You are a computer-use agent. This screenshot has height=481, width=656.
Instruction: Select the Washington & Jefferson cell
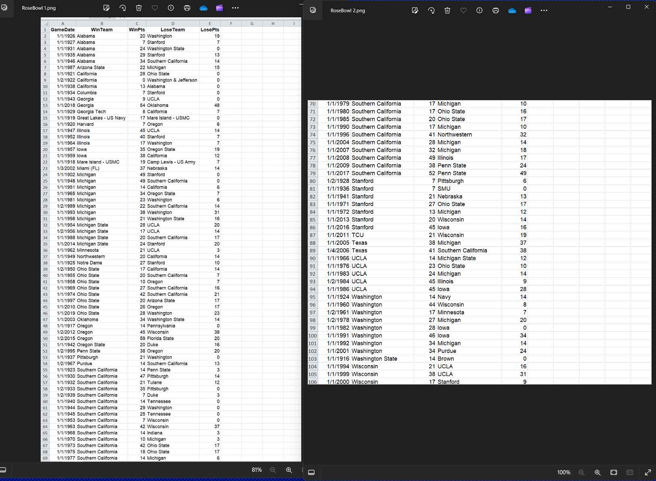(x=173, y=80)
